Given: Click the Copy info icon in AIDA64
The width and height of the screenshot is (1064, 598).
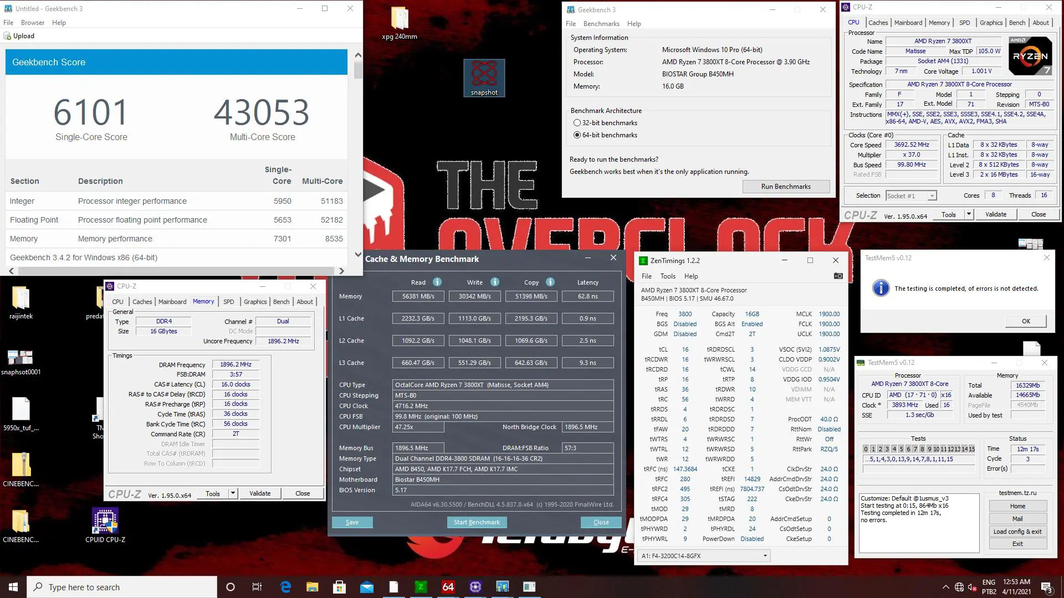Looking at the screenshot, I should [x=550, y=282].
